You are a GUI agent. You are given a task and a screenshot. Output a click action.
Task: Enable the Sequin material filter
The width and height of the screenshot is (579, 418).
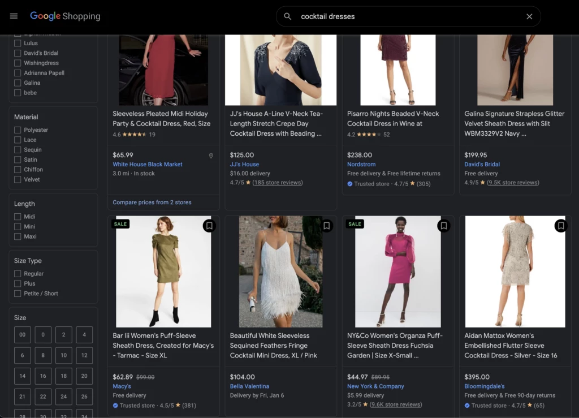[18, 150]
